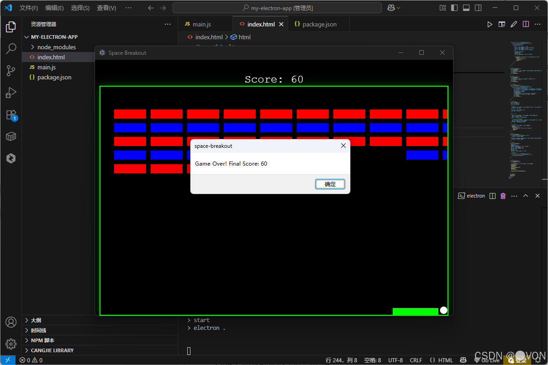Image resolution: width=548 pixels, height=365 pixels.
Task: Open the Explorer view in activity bar
Action: (11, 27)
